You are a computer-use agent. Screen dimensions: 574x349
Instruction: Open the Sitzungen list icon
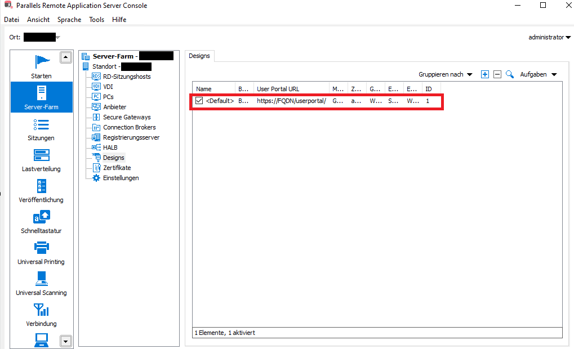point(41,125)
